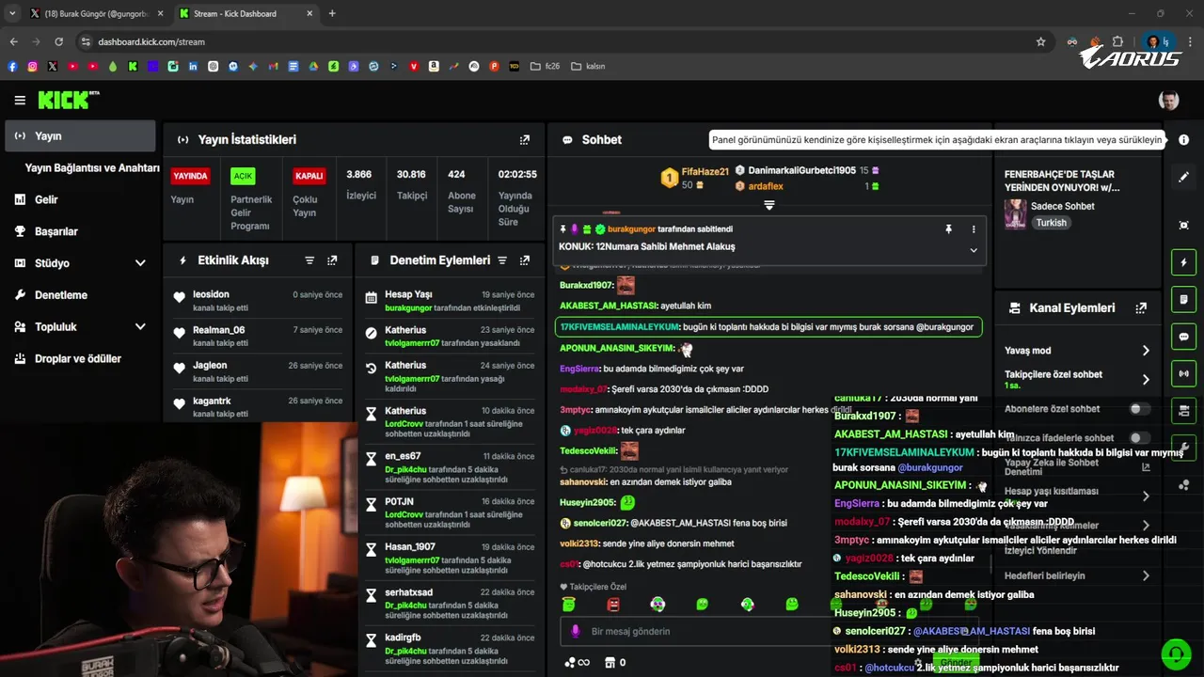Screen dimensions: 1204x677
Task: Click the leosidon follow event
Action: click(x=259, y=301)
